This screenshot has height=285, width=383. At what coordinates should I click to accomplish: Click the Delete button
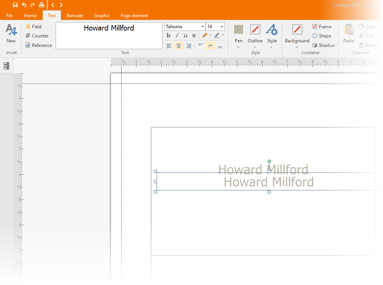coord(369,45)
